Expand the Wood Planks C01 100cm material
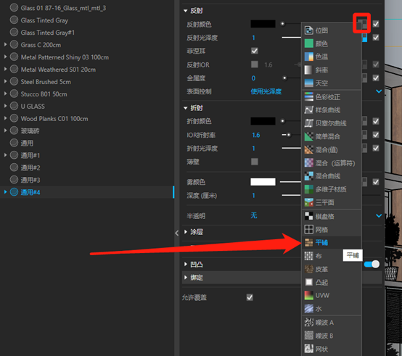This screenshot has height=356, width=402. click(5, 118)
